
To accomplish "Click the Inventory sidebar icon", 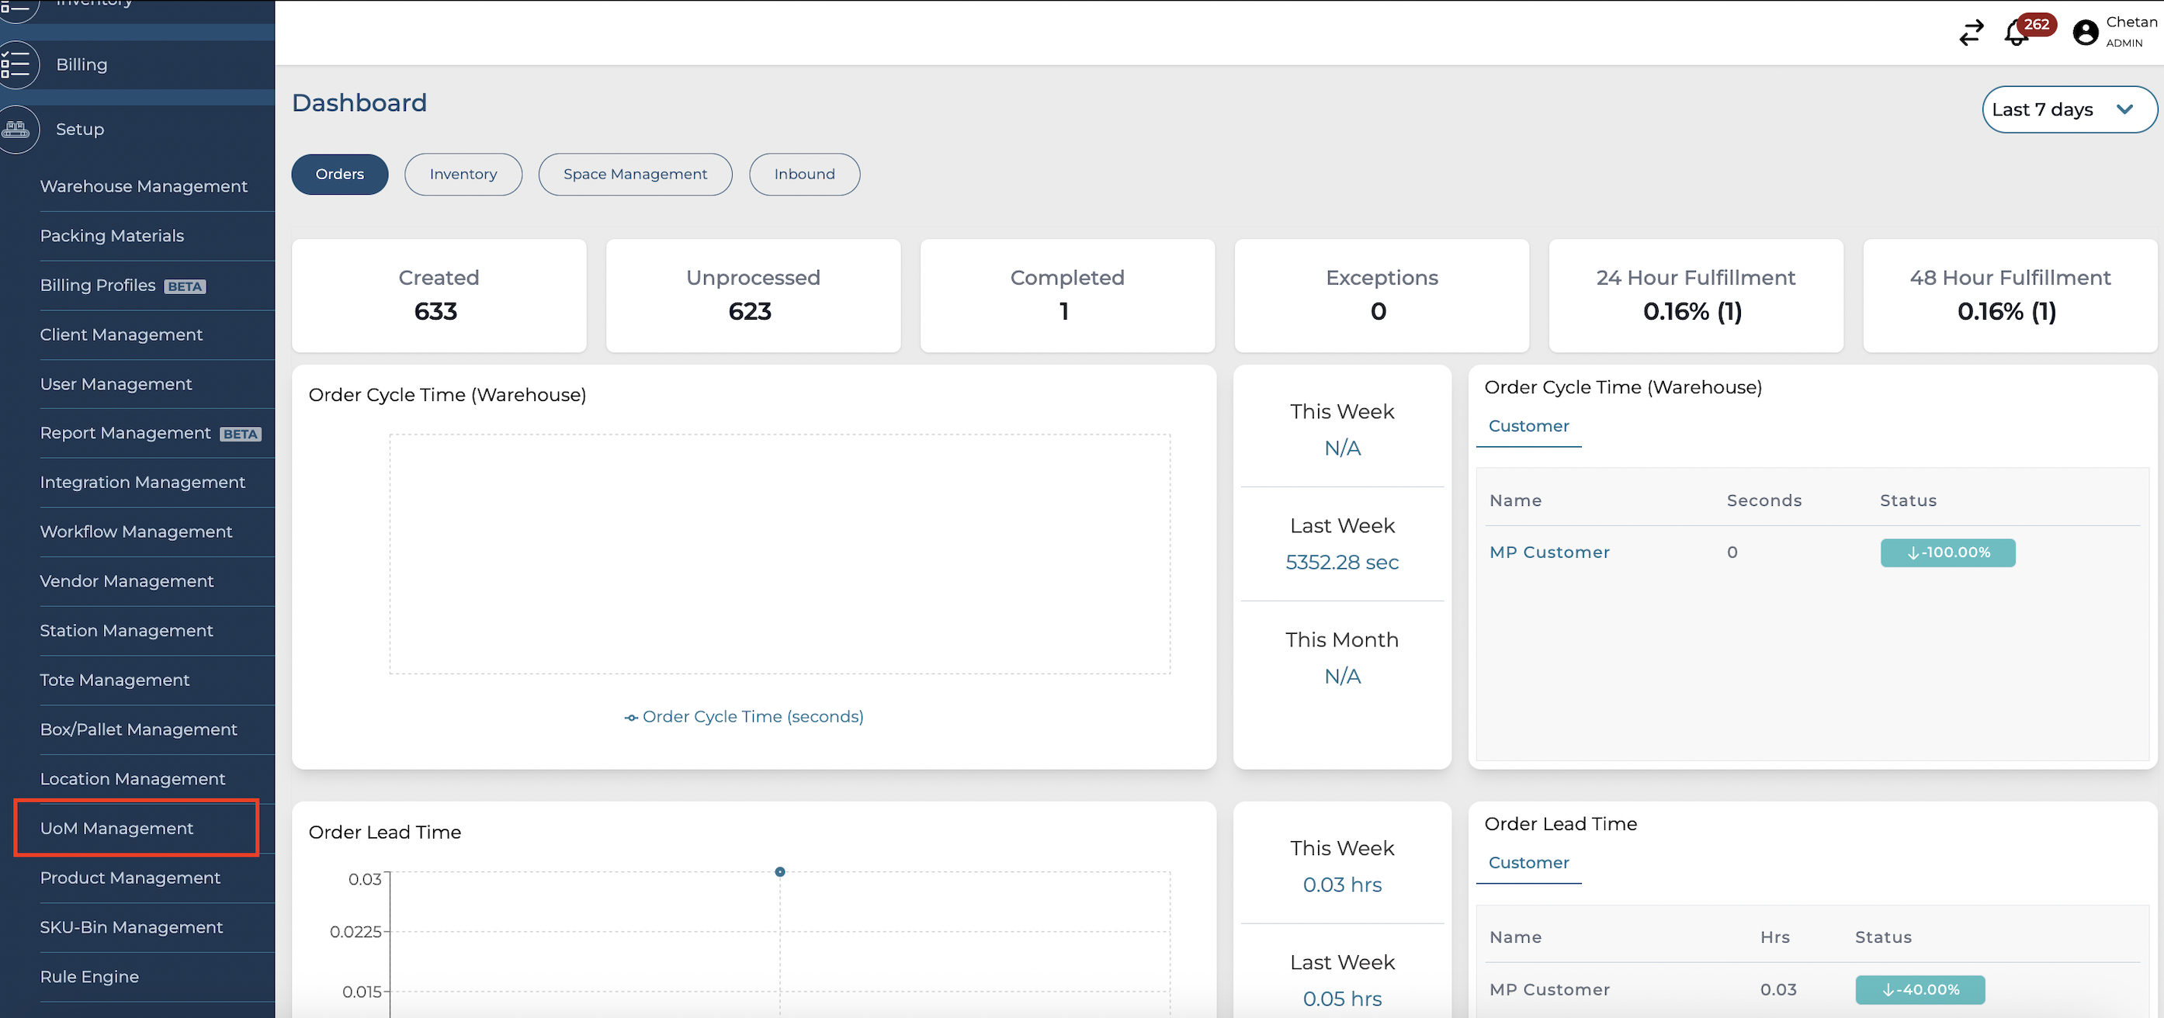I will click(16, 7).
